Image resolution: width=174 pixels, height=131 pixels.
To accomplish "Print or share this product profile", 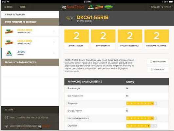I will (29, 118).
